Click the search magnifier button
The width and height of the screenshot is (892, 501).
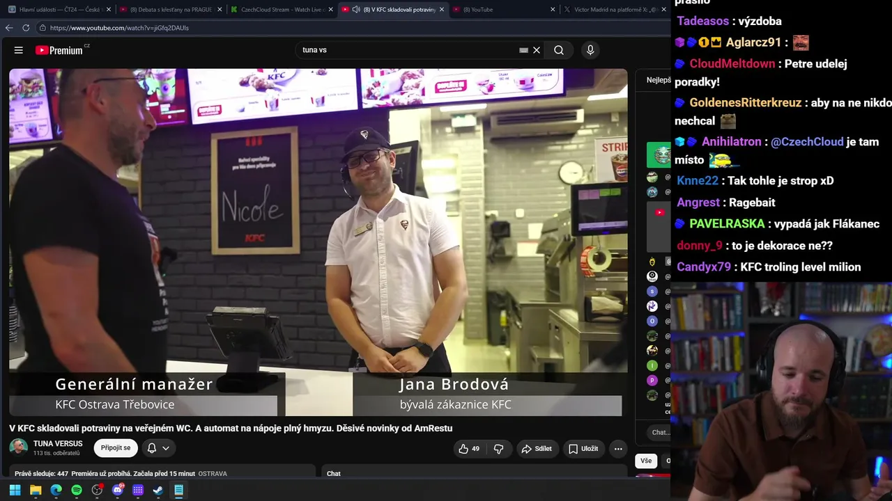[x=559, y=50]
